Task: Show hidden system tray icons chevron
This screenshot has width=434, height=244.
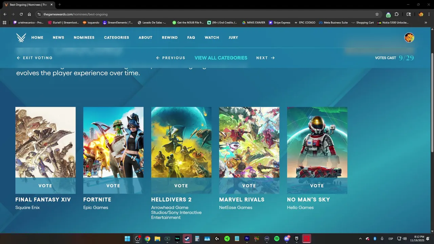Action: [x=360, y=239]
